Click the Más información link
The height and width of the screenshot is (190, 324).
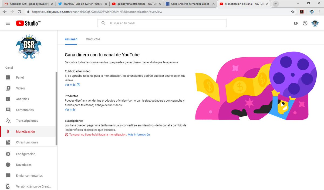[x=139, y=134]
